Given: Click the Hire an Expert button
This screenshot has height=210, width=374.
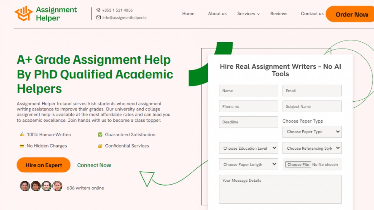Looking at the screenshot, I should [x=44, y=165].
